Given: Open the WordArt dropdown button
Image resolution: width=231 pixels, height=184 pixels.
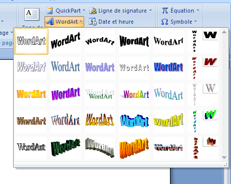Looking at the screenshot, I should tap(64, 22).
